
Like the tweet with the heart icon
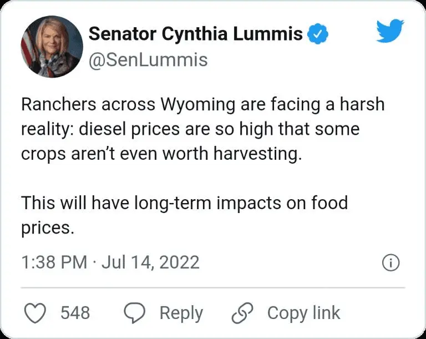[x=37, y=313]
